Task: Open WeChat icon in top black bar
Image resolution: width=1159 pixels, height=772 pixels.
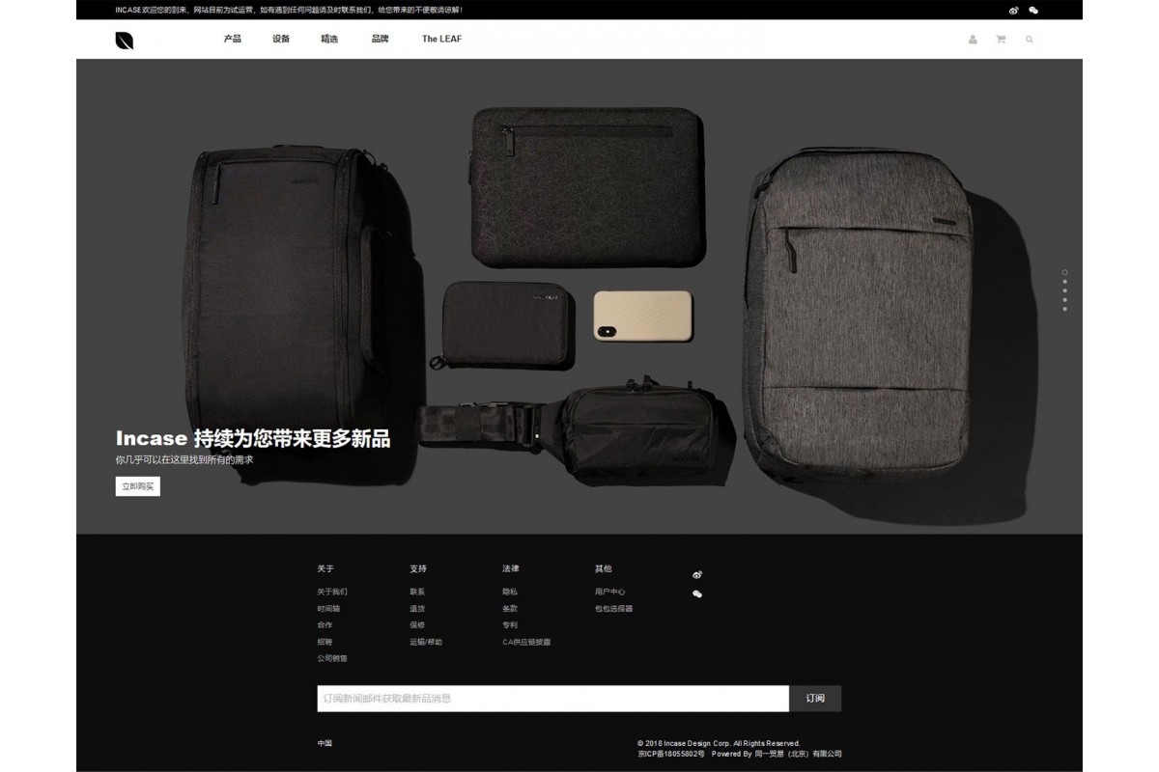Action: 1033,10
